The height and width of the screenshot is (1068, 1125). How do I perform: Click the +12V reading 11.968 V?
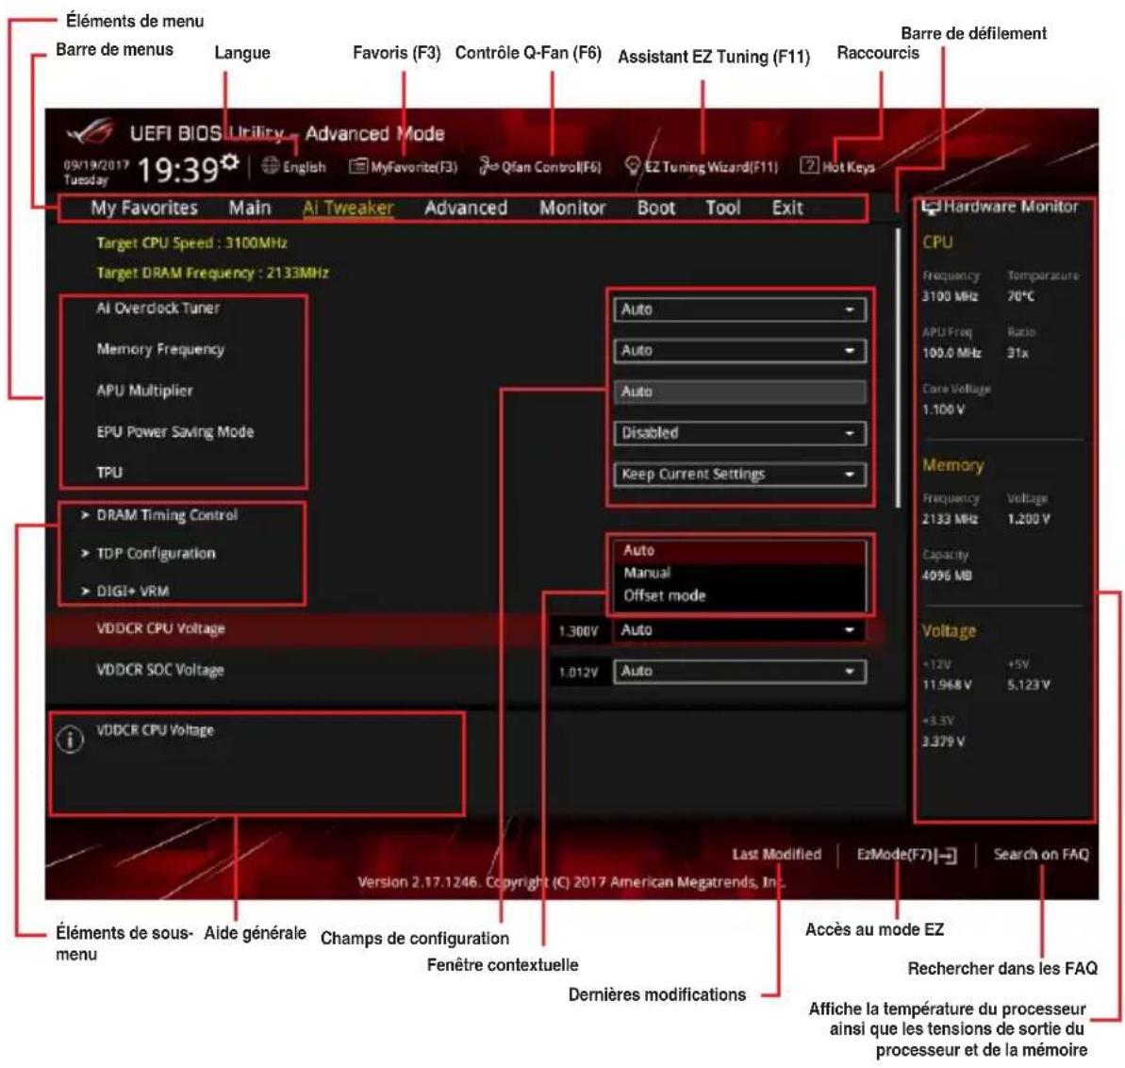[x=947, y=686]
